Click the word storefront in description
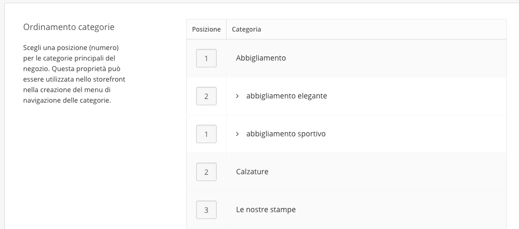This screenshot has height=229, width=519. point(109,79)
